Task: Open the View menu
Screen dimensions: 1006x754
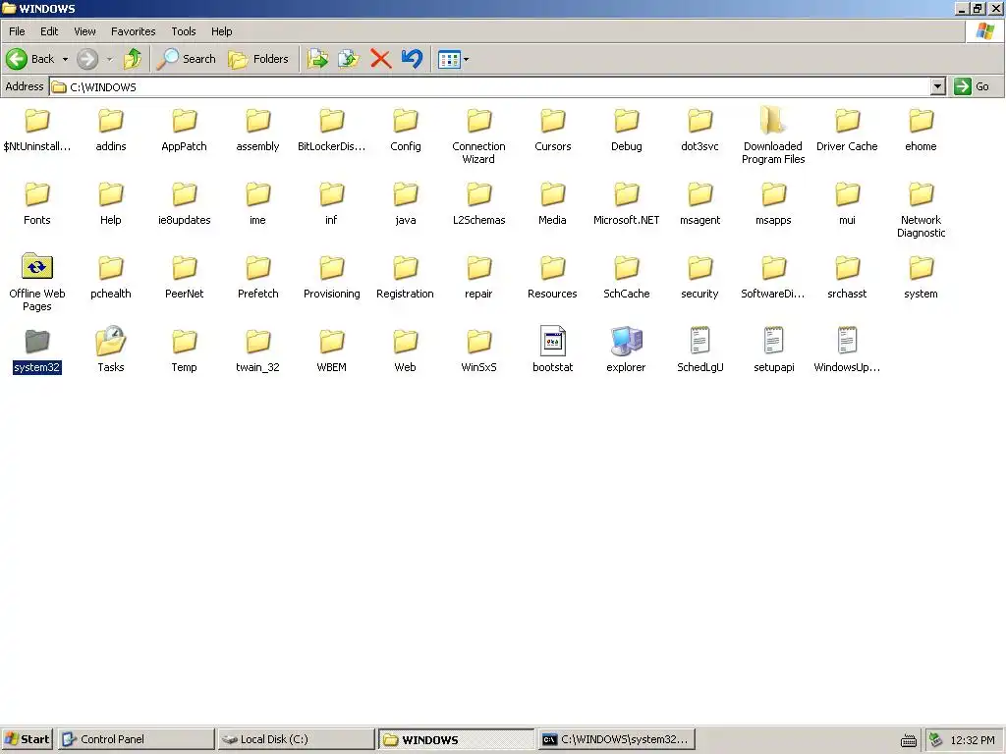Action: pyautogui.click(x=84, y=31)
